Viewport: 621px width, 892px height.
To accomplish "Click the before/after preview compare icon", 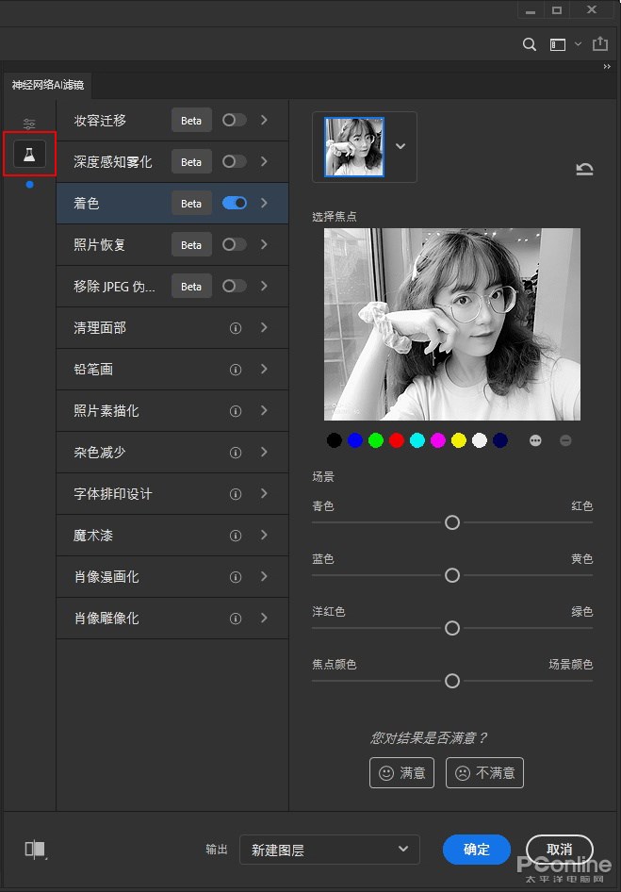I will pyautogui.click(x=35, y=850).
